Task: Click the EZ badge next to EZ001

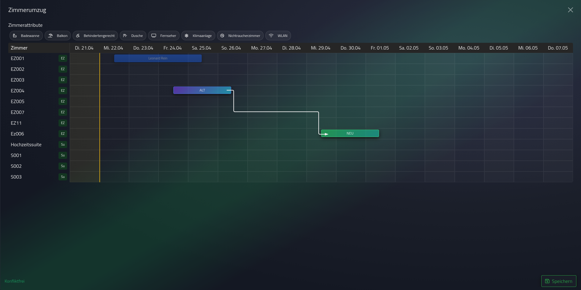Action: coord(63,58)
